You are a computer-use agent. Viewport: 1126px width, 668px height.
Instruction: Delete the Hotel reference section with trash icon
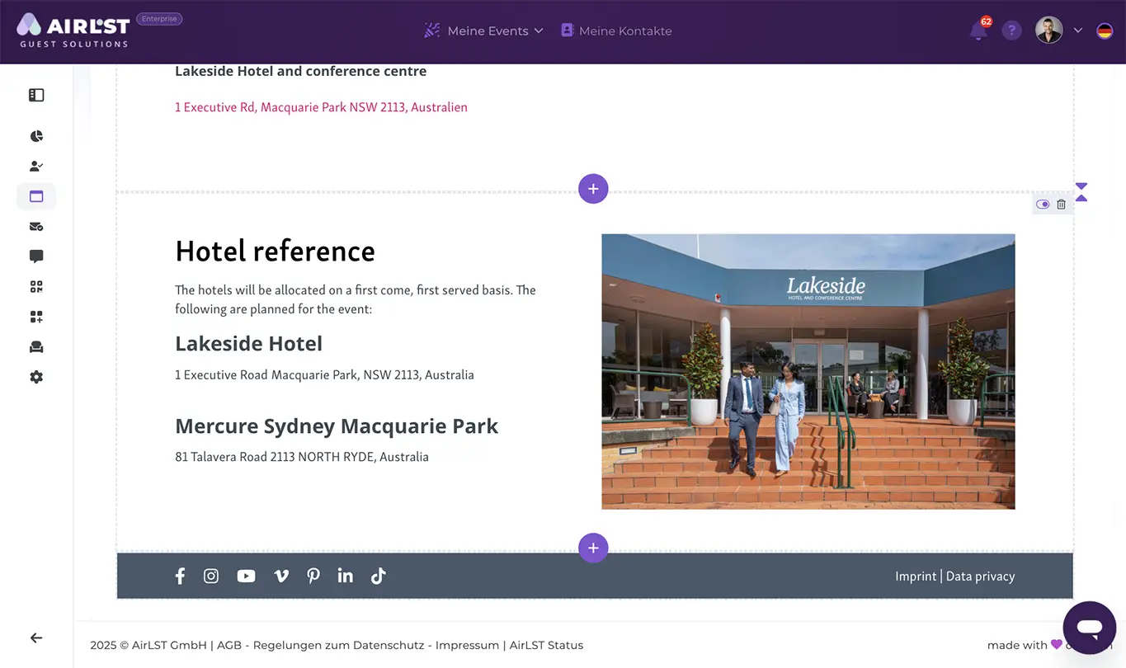click(1062, 205)
